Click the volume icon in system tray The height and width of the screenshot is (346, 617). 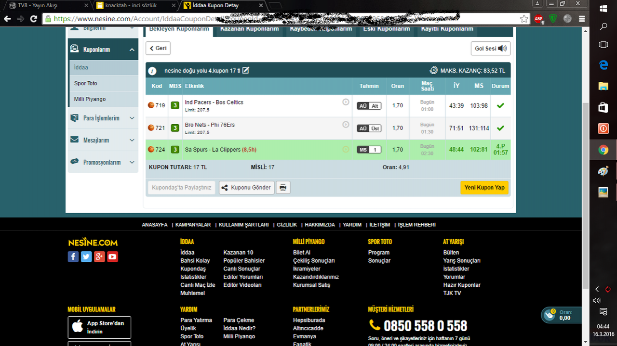[x=597, y=300]
